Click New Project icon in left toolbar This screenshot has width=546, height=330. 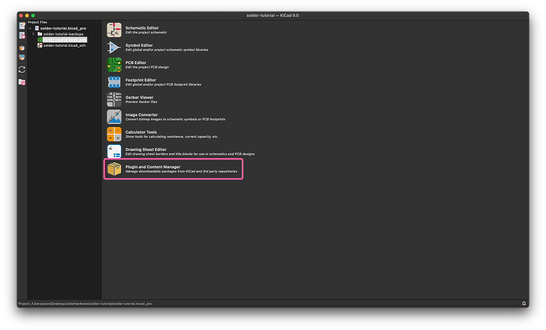22,26
